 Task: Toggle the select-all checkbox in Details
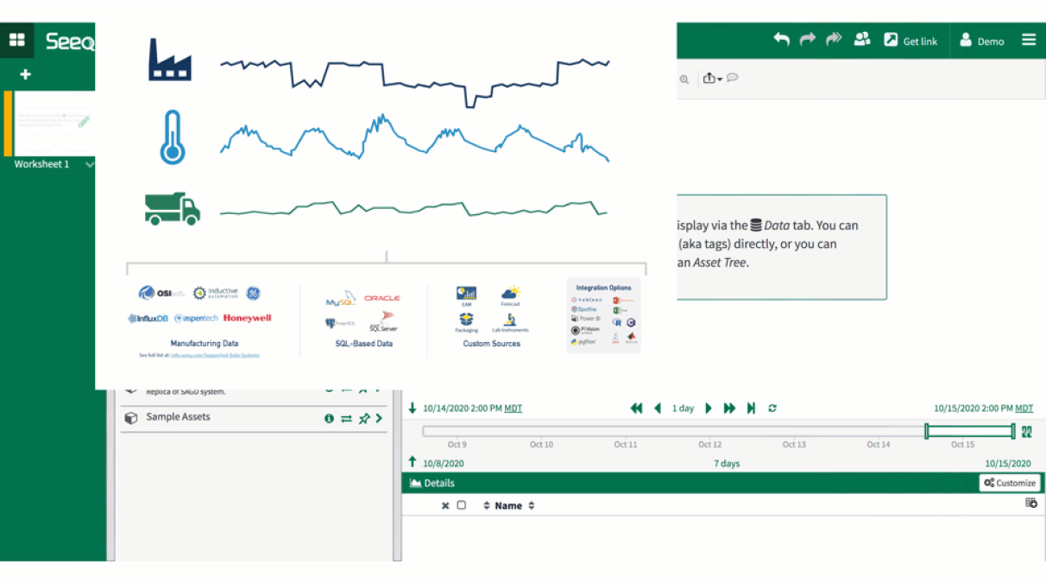[461, 505]
